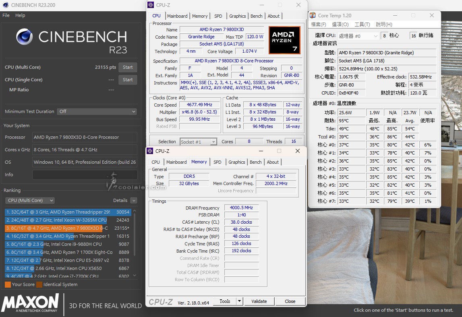Click the Core Temp title bar icon
The height and width of the screenshot is (317, 462).
tap(312, 15)
